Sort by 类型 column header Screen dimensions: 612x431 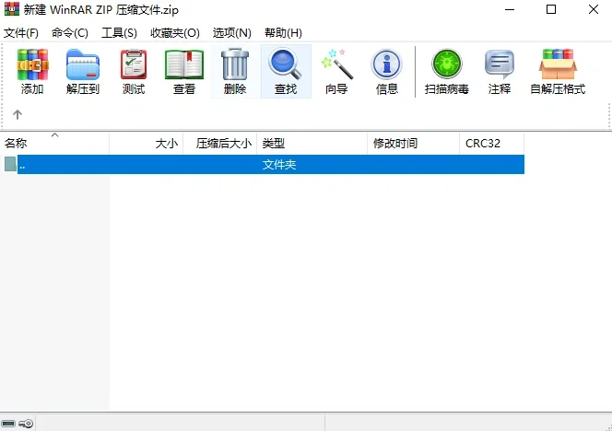(312, 143)
